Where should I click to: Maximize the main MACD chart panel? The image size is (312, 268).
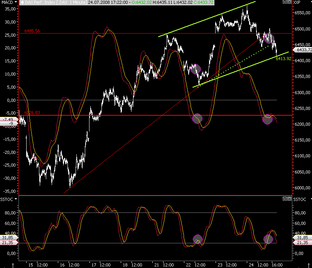point(285,2)
